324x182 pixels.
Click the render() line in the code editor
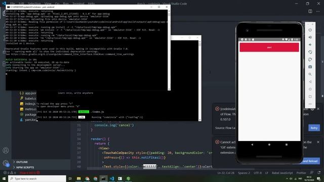tap(100, 139)
